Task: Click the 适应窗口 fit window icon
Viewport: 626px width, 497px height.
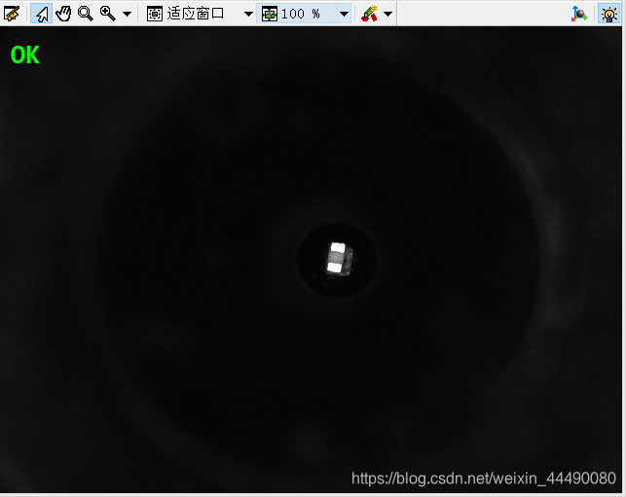Action: click(155, 14)
